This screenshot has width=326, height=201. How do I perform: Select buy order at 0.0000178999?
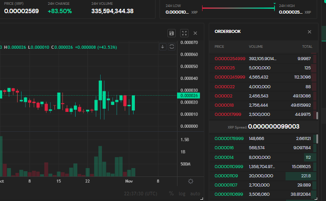263,139
